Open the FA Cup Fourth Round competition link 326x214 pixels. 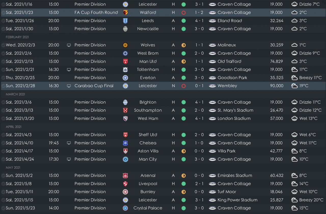tap(96, 12)
